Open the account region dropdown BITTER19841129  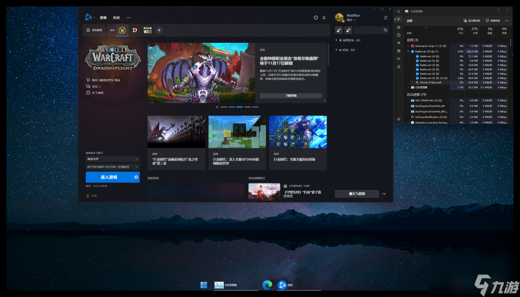[112, 167]
